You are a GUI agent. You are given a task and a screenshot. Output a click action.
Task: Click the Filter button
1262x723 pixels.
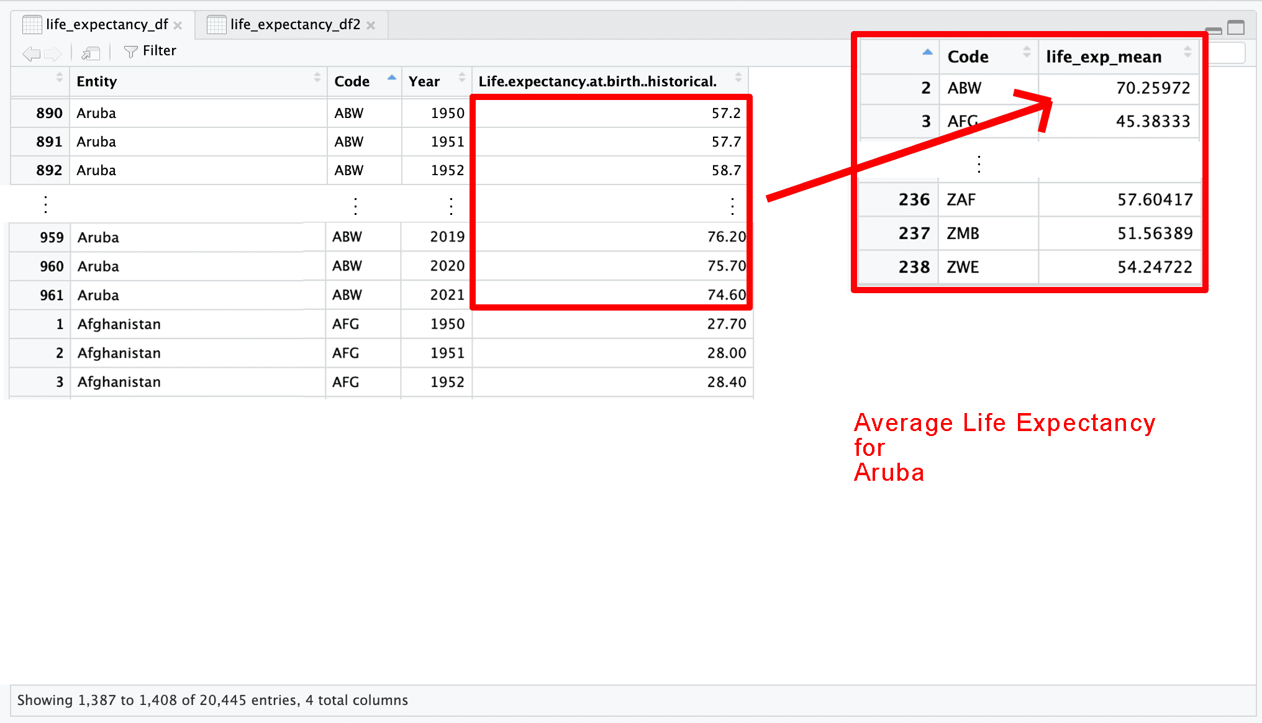pyautogui.click(x=150, y=51)
